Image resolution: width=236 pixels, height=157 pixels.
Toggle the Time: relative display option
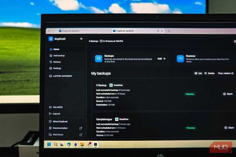[x=226, y=73]
